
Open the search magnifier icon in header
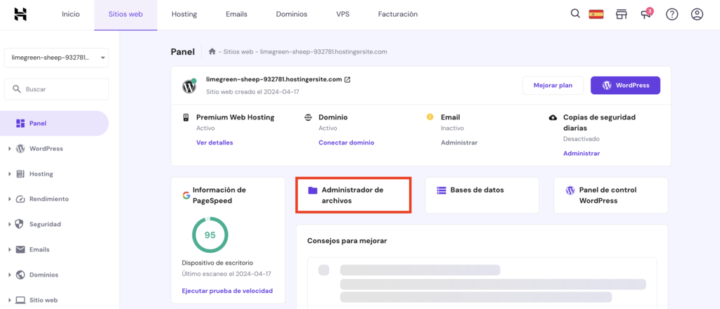pyautogui.click(x=575, y=14)
